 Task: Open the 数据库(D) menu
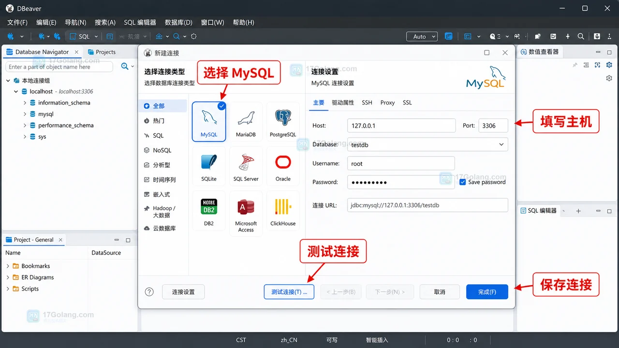(x=178, y=22)
